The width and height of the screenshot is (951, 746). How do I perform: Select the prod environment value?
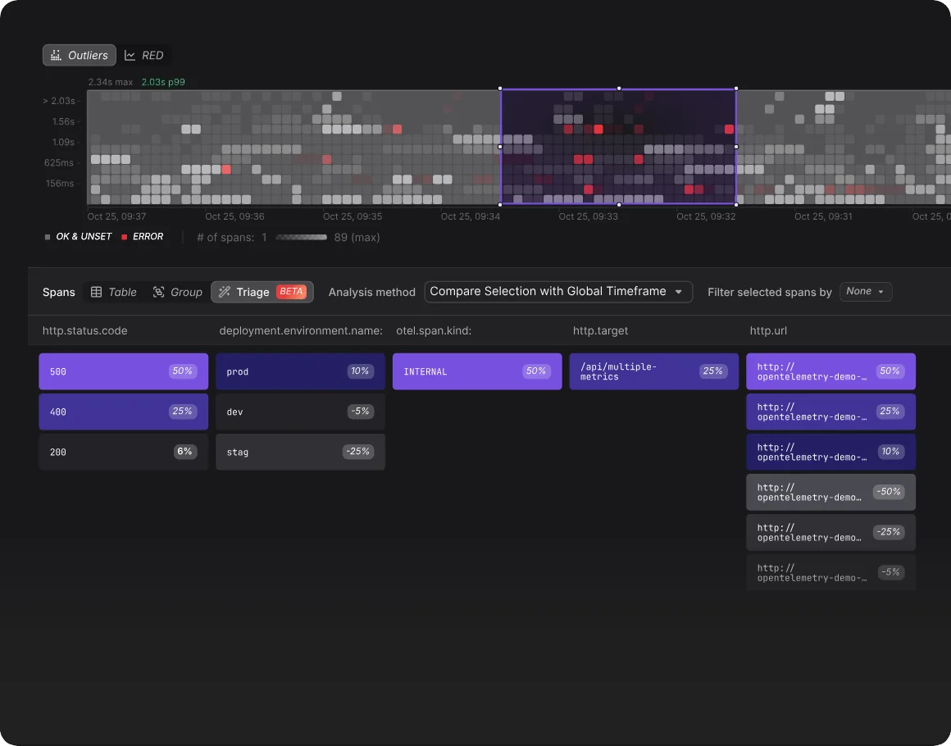(x=300, y=371)
